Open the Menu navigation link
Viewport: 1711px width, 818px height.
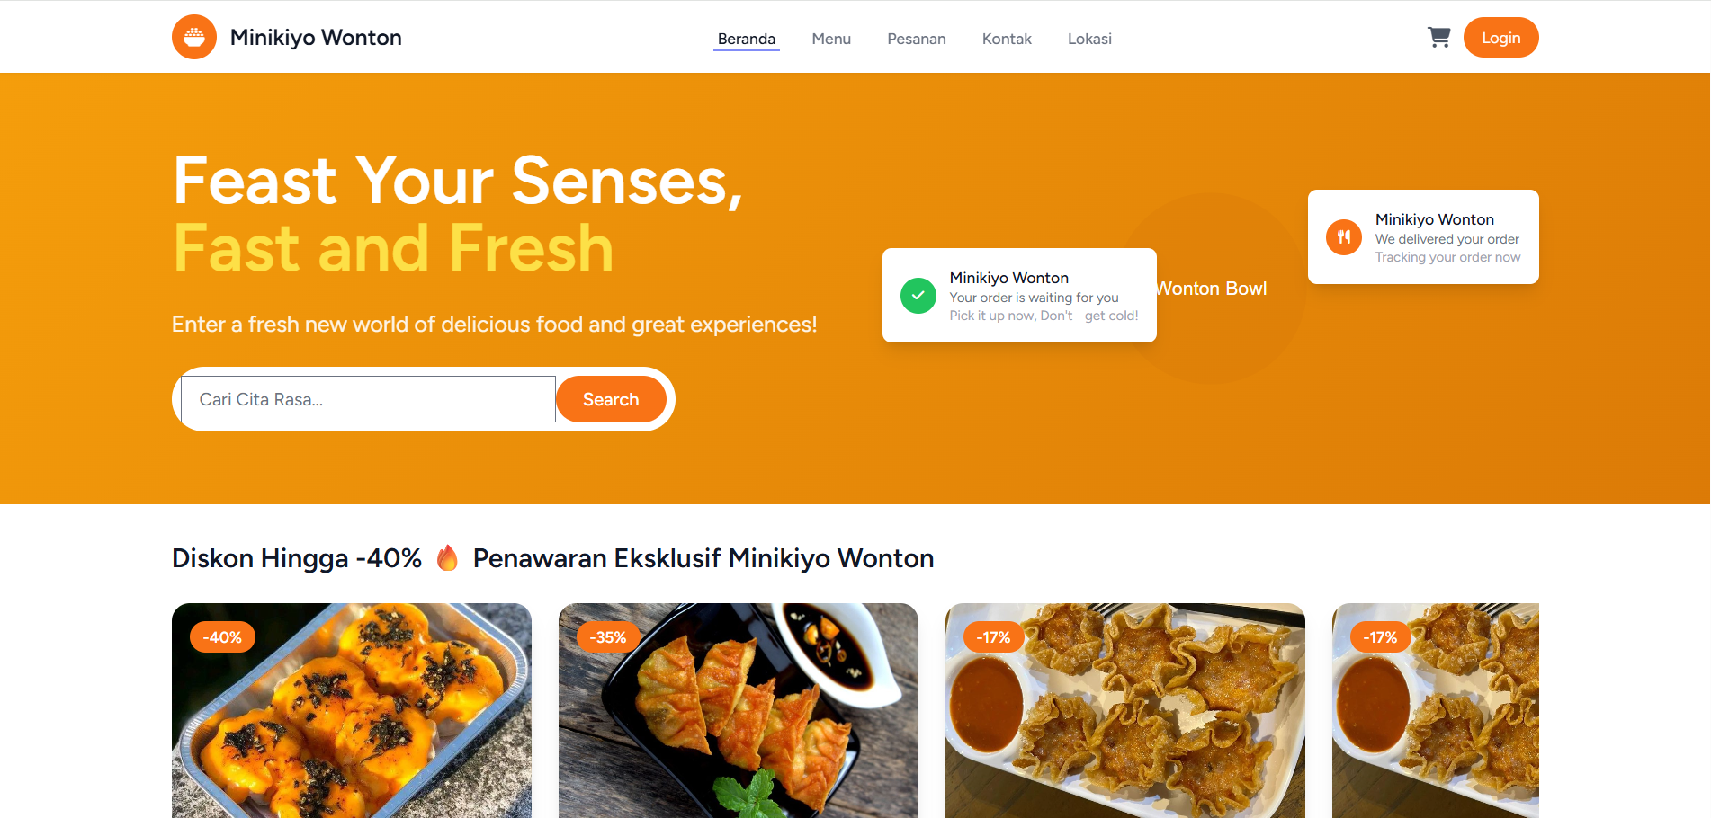(831, 39)
